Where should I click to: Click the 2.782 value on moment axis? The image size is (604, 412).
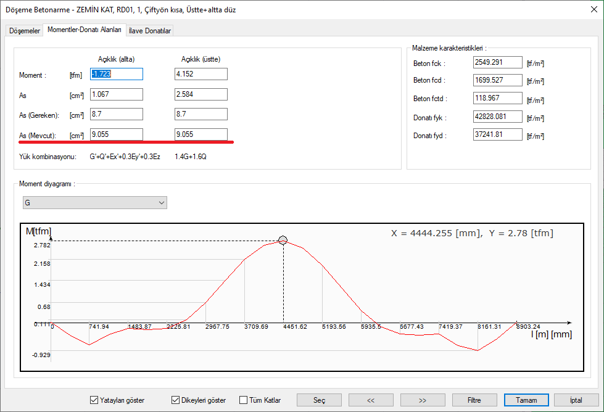(x=42, y=245)
